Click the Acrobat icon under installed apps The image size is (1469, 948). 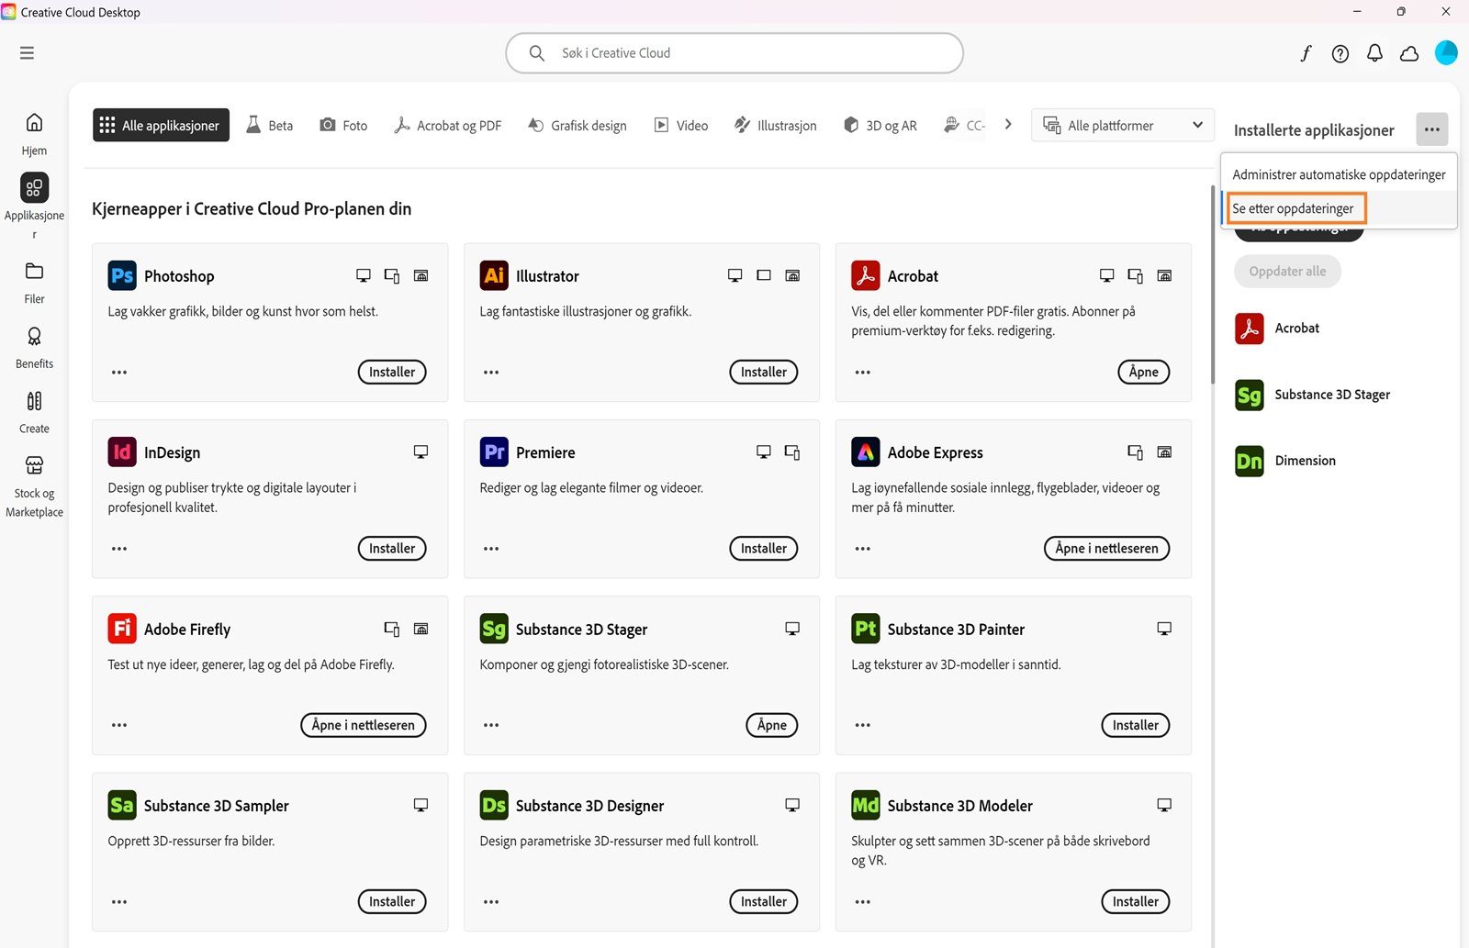(1249, 328)
